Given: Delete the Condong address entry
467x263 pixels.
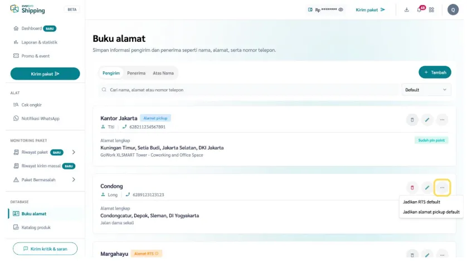Looking at the screenshot, I should tap(412, 188).
